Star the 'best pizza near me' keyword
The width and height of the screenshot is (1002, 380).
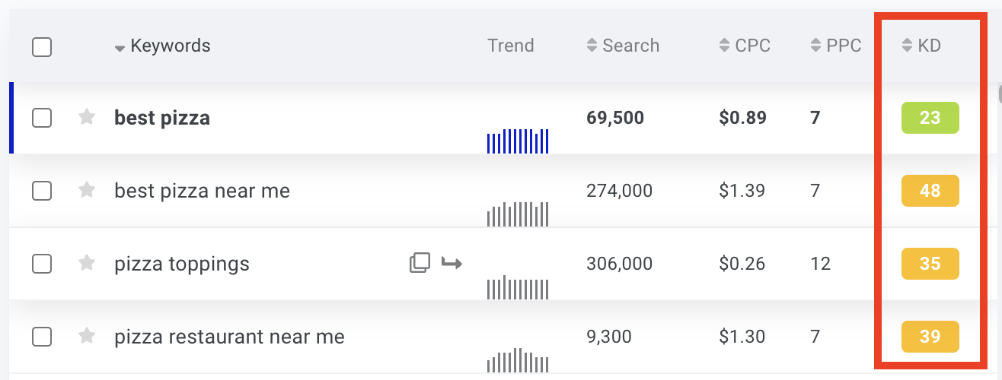coord(87,190)
